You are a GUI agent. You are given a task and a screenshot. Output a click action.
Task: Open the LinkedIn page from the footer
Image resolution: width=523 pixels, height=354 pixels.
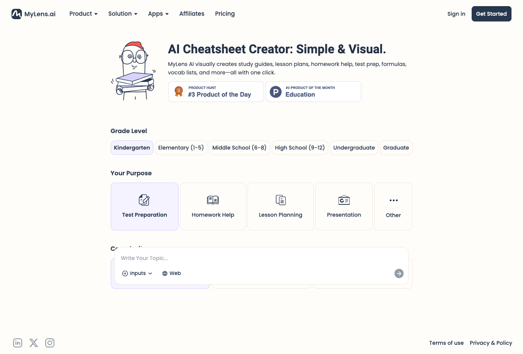pos(18,342)
